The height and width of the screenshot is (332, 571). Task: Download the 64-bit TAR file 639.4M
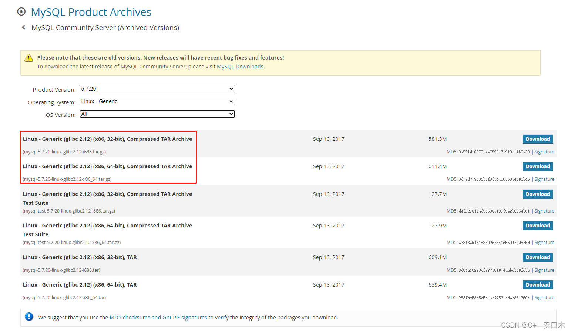click(x=538, y=285)
